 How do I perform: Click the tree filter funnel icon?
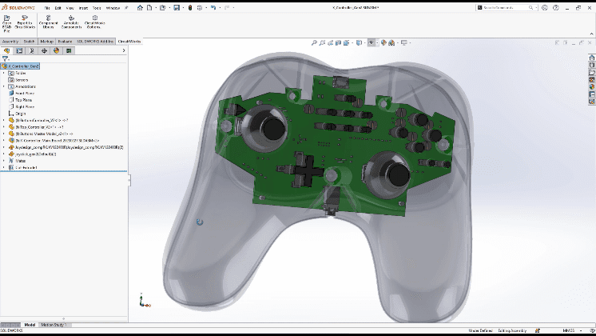tap(5, 59)
